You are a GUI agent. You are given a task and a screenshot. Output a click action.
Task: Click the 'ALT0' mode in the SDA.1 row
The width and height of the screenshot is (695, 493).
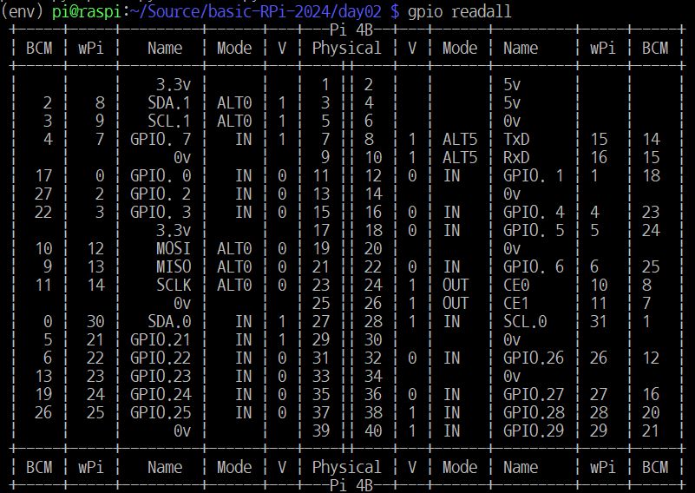pos(234,103)
